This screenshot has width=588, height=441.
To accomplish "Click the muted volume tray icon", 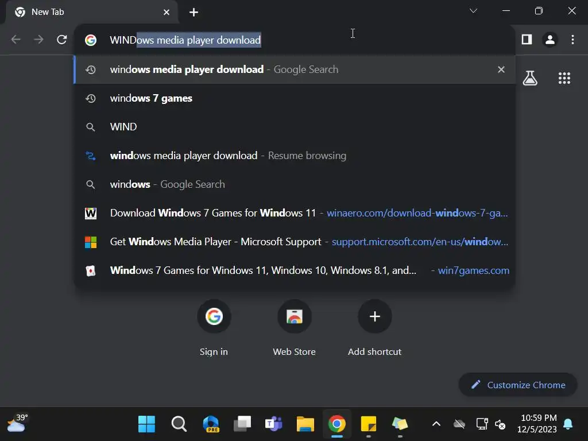I will click(500, 424).
